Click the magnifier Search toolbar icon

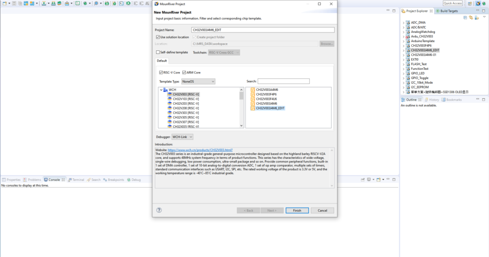point(96,4)
